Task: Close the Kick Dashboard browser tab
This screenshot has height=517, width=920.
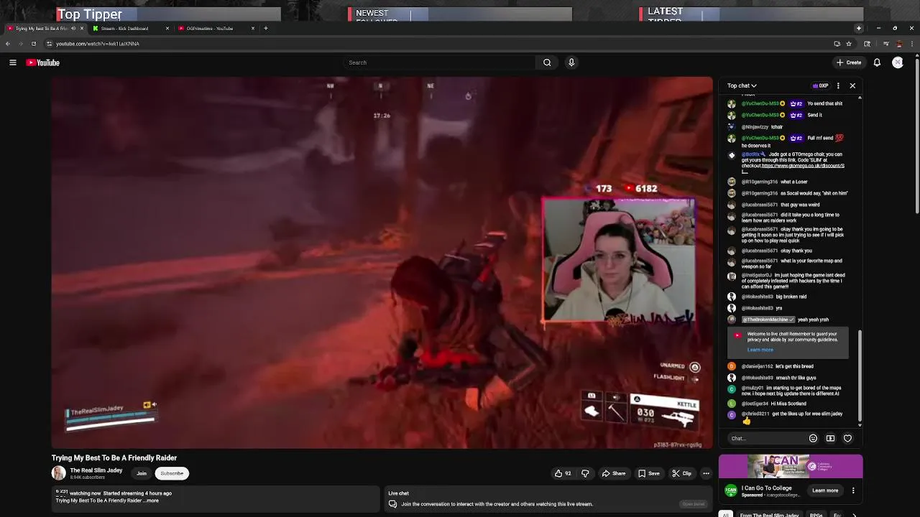Action: (x=167, y=29)
